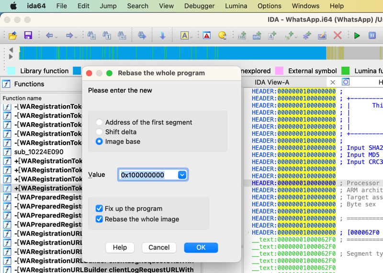Click inside the blue navigation band

tap(173, 53)
